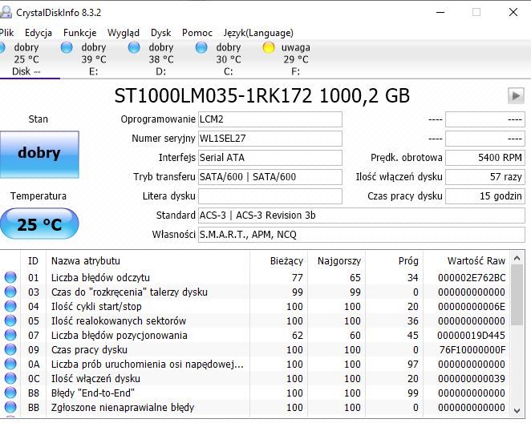
Task: Switch to the E: disk tab
Action: click(x=94, y=59)
